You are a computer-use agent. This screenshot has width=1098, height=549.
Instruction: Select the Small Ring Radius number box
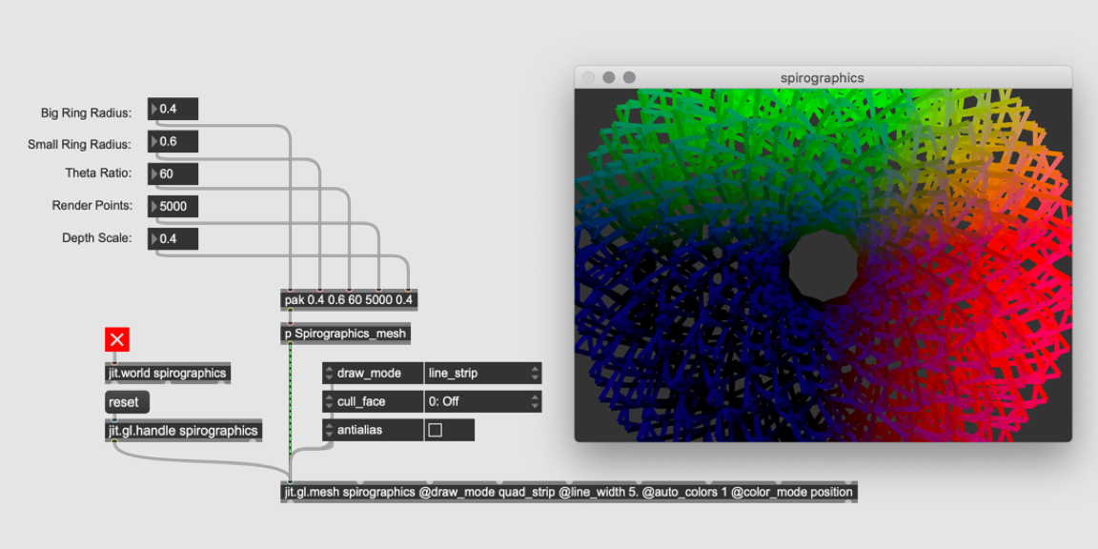point(173,141)
